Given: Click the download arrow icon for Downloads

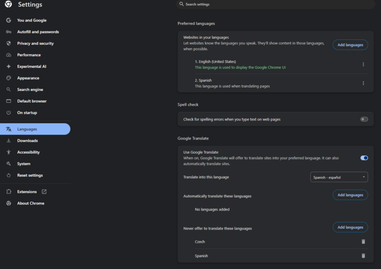Looking at the screenshot, I should [x=9, y=141].
